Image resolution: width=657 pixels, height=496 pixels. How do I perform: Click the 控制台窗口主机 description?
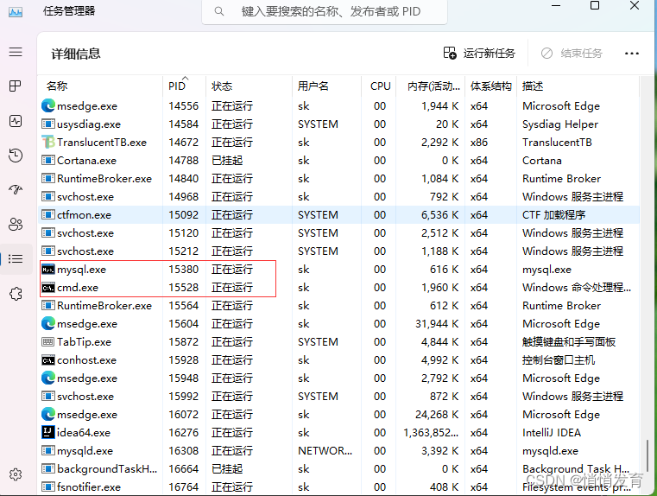pyautogui.click(x=559, y=360)
